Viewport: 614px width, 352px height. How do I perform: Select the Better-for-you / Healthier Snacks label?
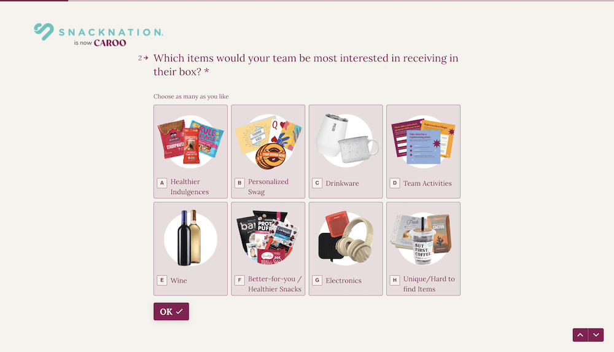pos(274,284)
